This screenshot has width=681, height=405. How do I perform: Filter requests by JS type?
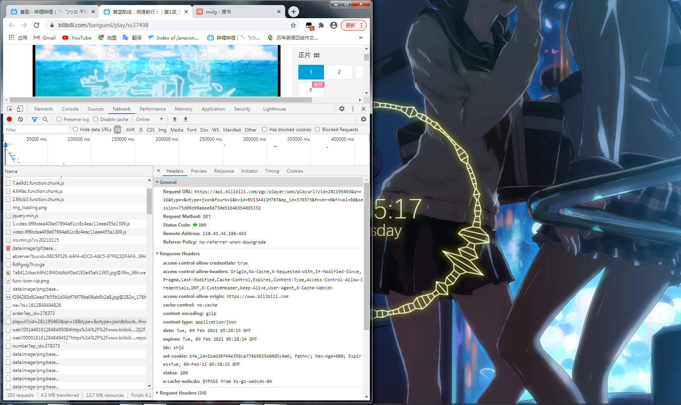tap(141, 130)
